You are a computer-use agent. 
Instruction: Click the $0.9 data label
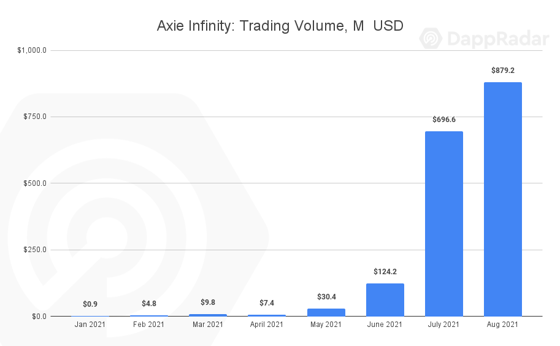(x=90, y=304)
